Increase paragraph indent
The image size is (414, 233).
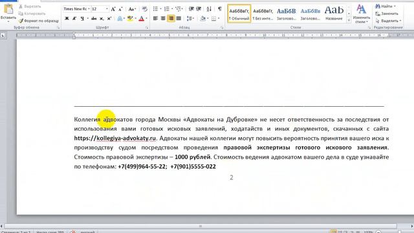[x=199, y=9]
